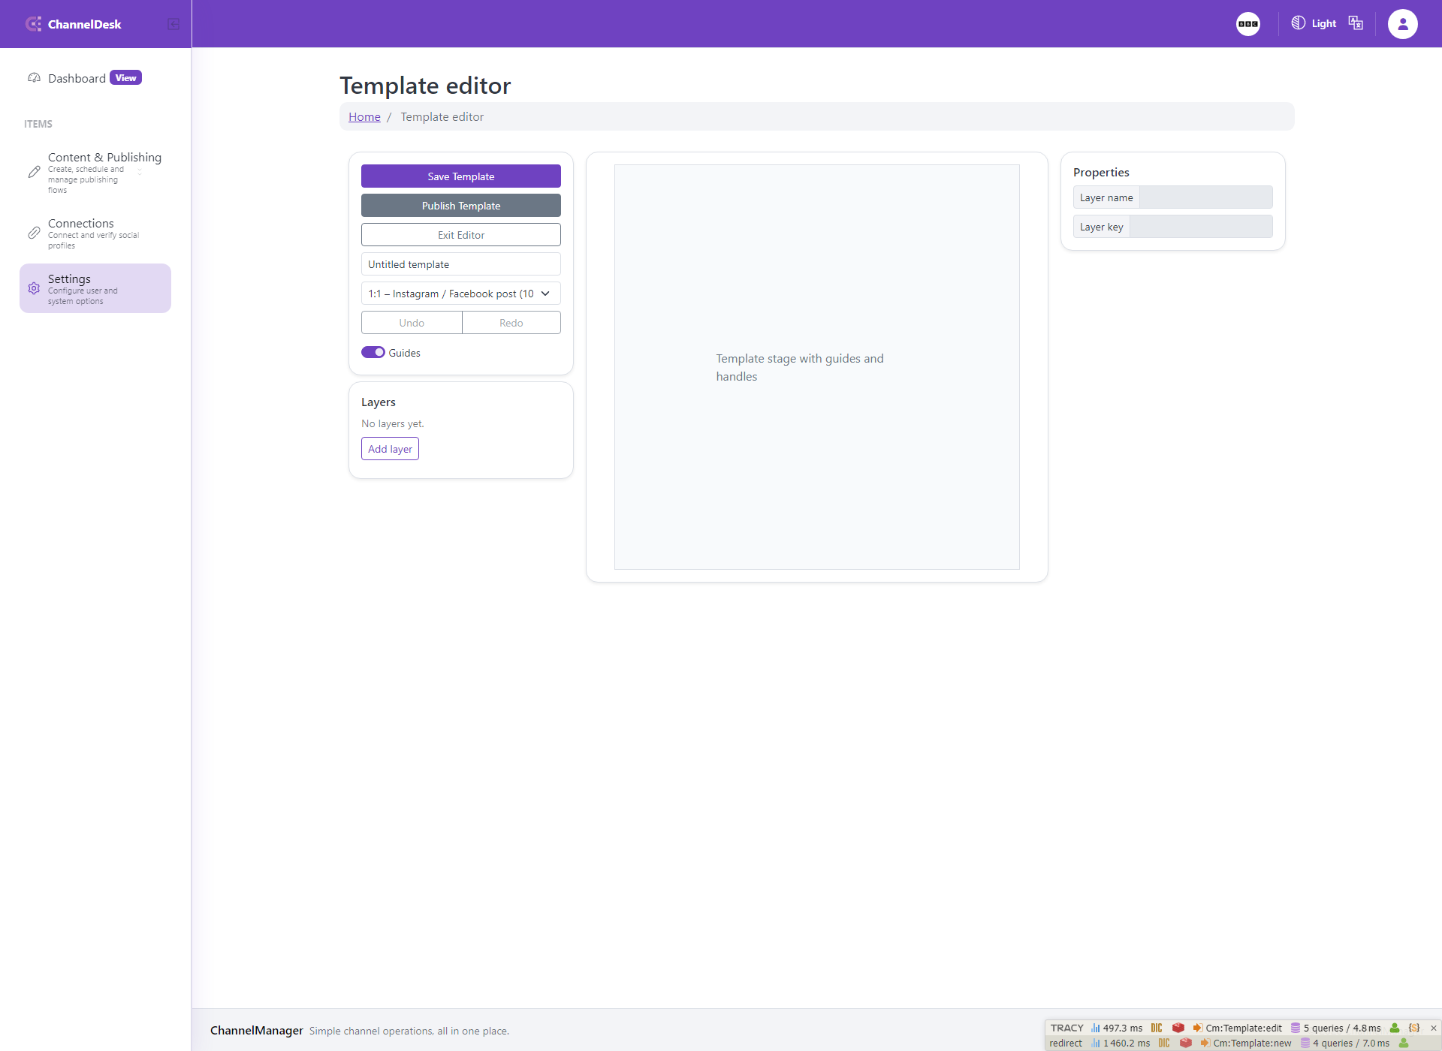Screen dimensions: 1442x1051
Task: Click the Settings gear icon
Action: click(x=34, y=288)
